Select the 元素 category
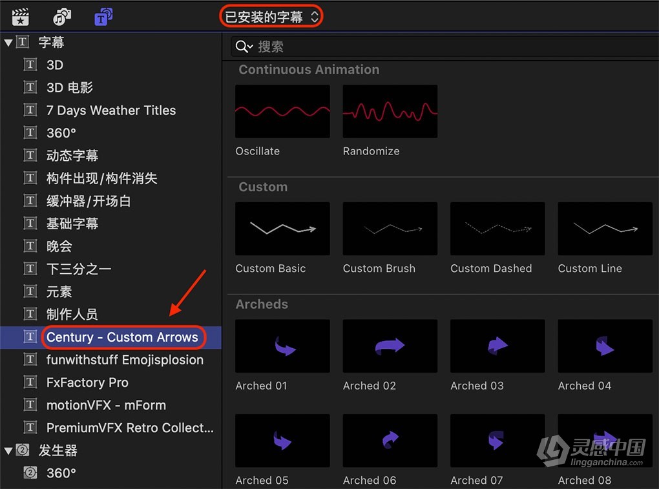This screenshot has height=489, width=659. [x=59, y=291]
